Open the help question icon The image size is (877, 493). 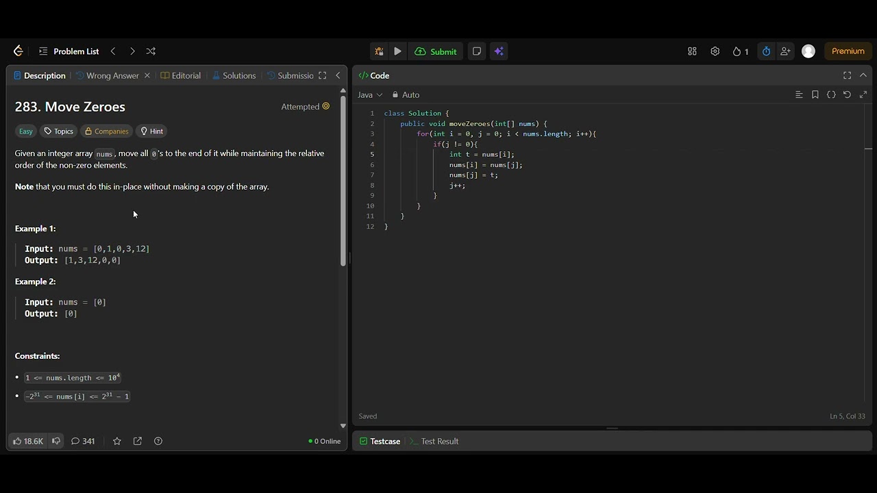pos(158,442)
